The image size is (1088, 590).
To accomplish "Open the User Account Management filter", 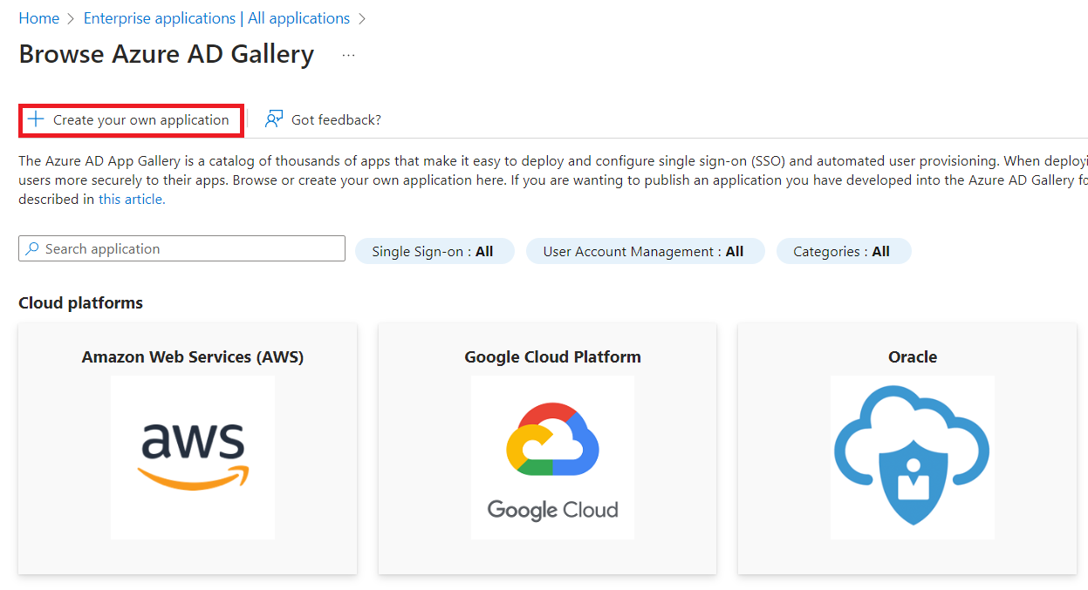I will point(645,251).
